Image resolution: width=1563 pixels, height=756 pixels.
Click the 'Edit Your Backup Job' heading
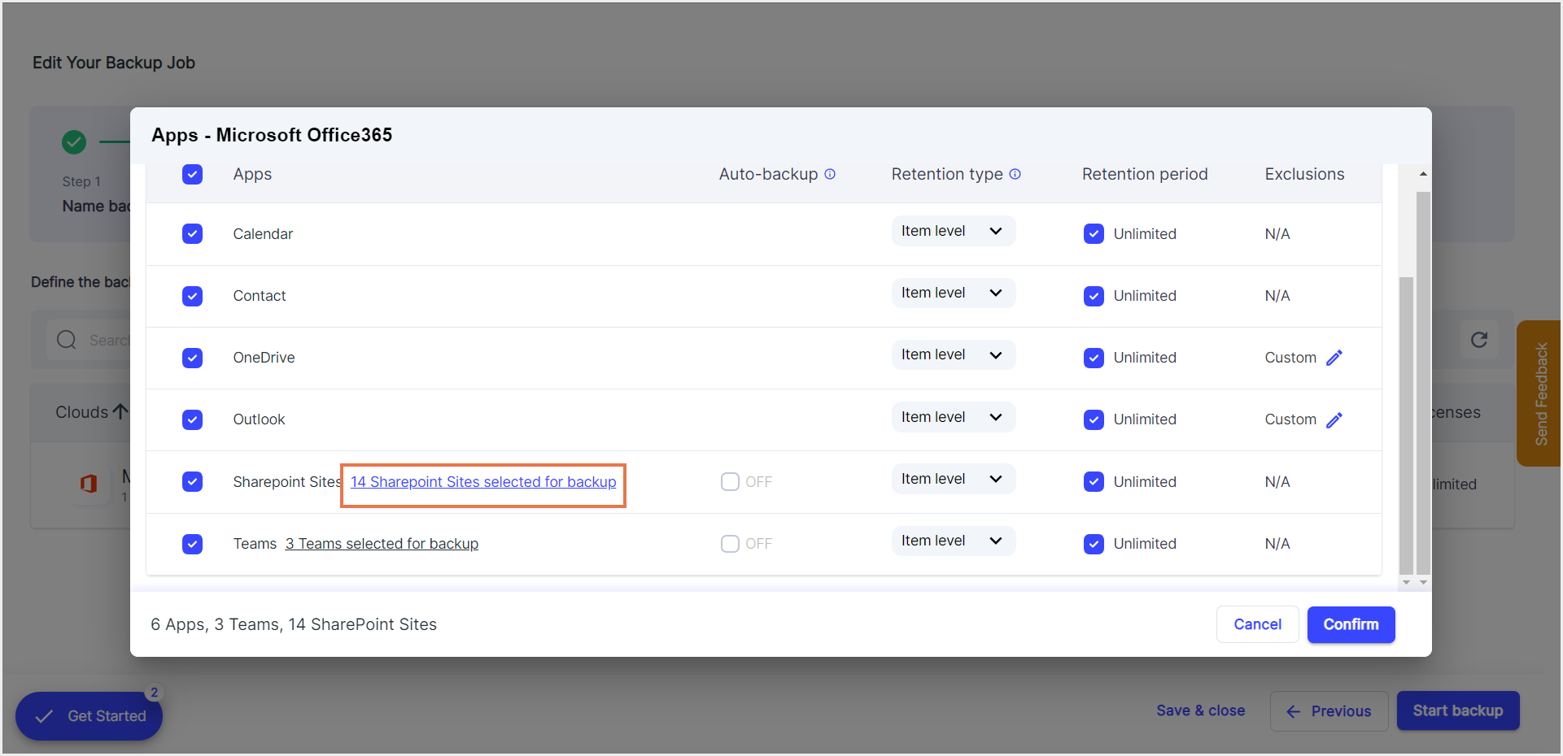114,63
